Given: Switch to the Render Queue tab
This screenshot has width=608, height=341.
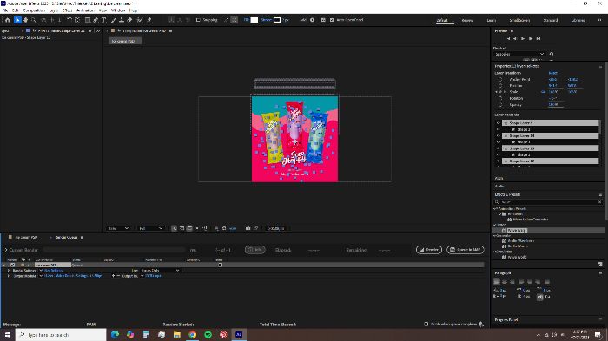Looking at the screenshot, I should pyautogui.click(x=66, y=237).
